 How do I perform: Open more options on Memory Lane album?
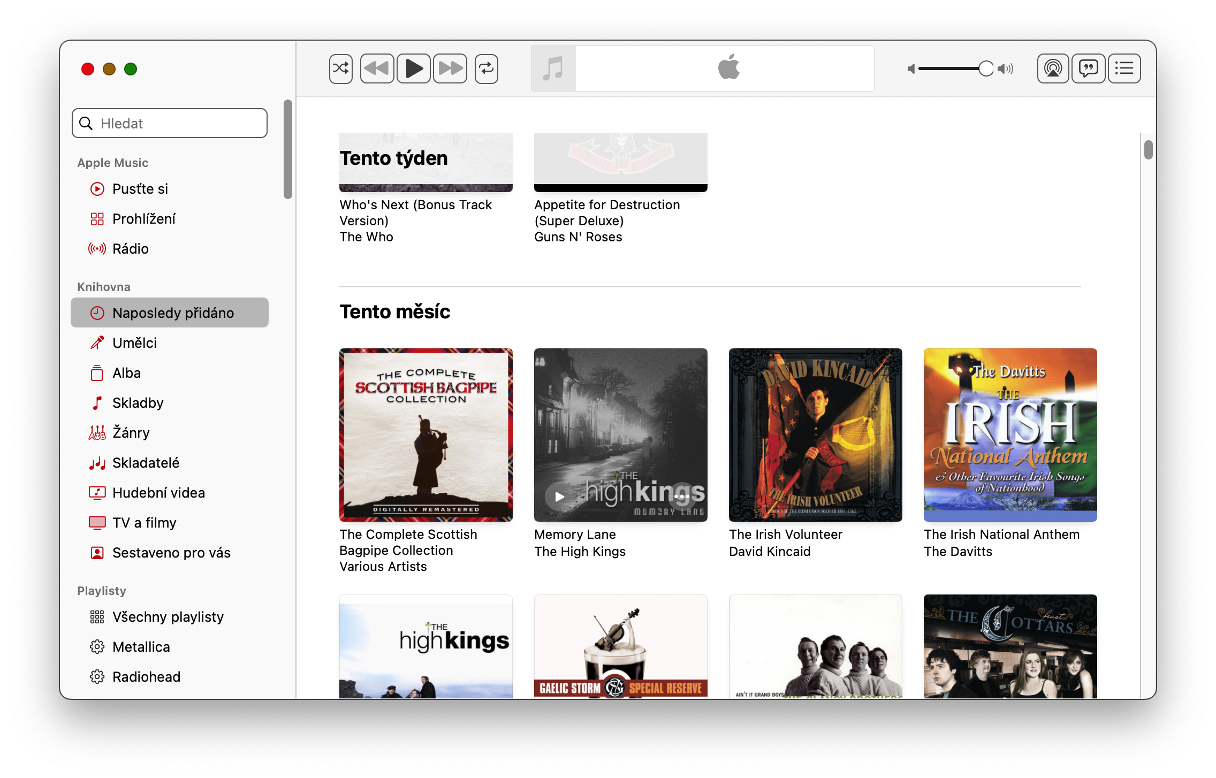(682, 497)
